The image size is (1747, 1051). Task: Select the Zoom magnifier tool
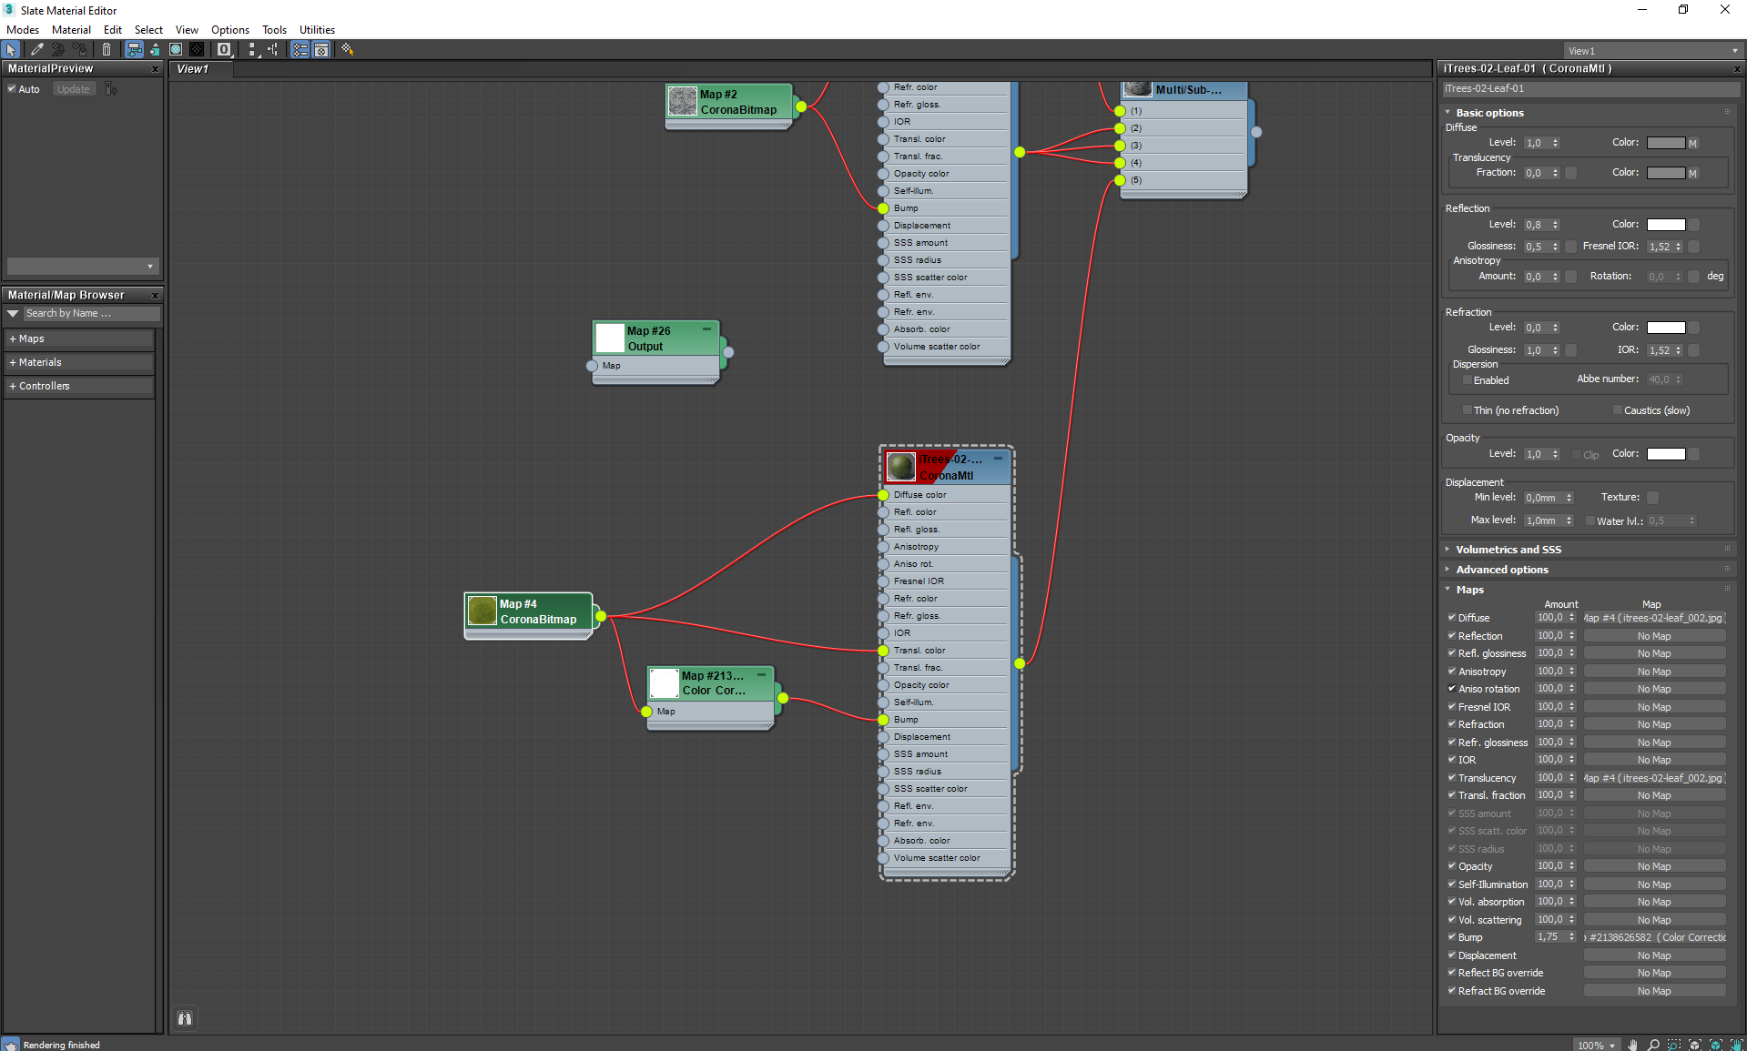[1653, 1045]
